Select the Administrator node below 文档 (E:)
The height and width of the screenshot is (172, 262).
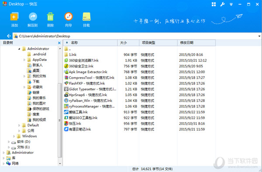(23, 152)
